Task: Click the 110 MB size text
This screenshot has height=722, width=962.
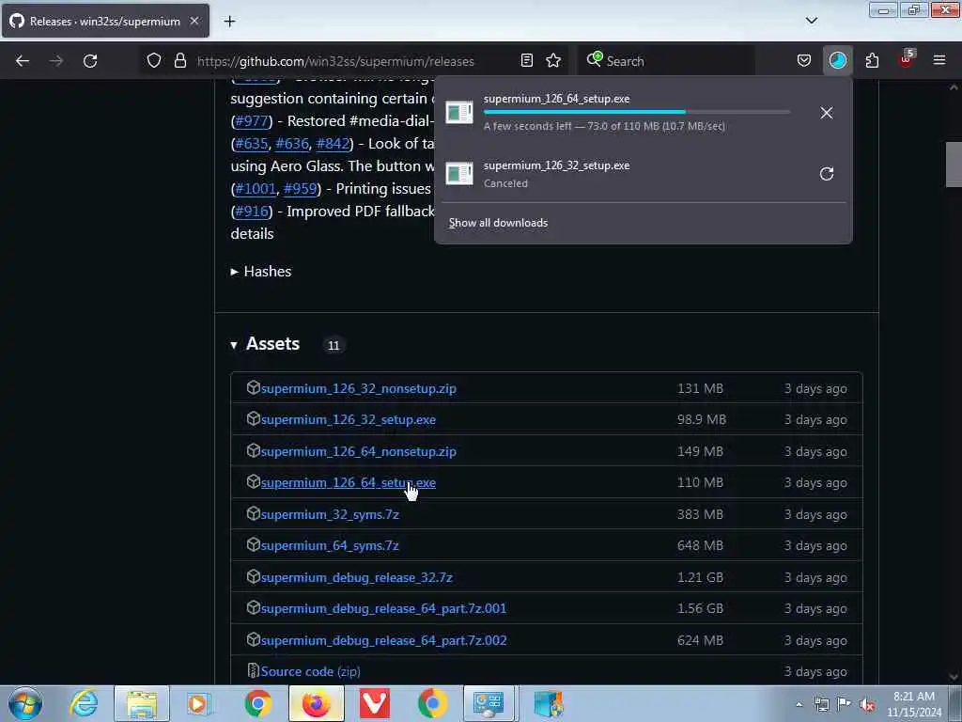Action: point(700,482)
